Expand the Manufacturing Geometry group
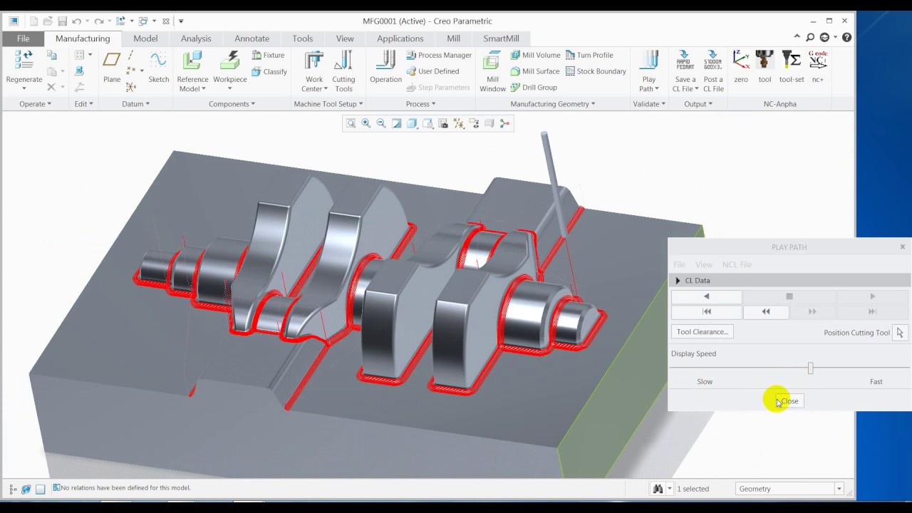 (553, 104)
